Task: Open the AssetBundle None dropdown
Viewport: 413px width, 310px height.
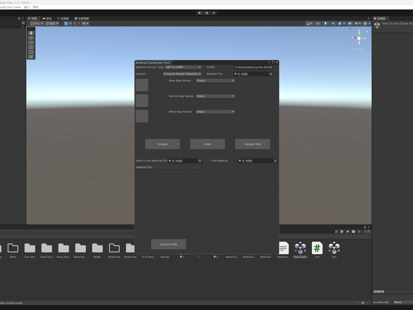Action: 403,302
